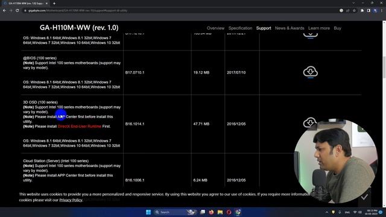This screenshot has width=386, height=217.
Task: Open the News & Awards tab
Action: click(x=289, y=28)
